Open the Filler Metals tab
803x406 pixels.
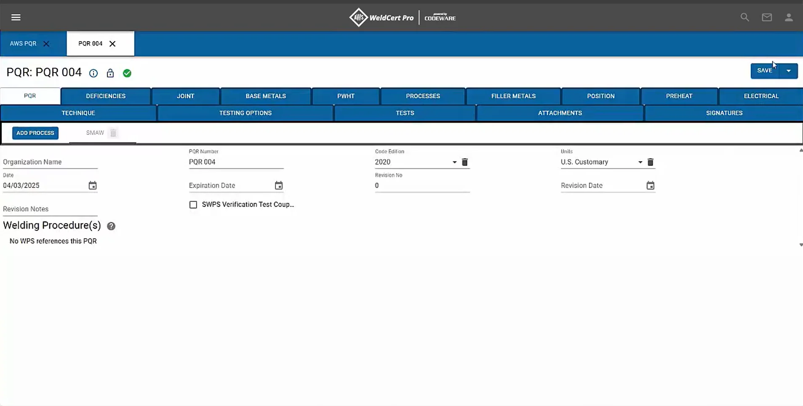(513, 96)
